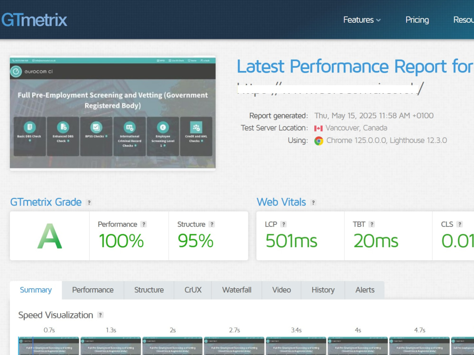Switch to the Structure tab
The height and width of the screenshot is (355, 474).
coord(149,290)
